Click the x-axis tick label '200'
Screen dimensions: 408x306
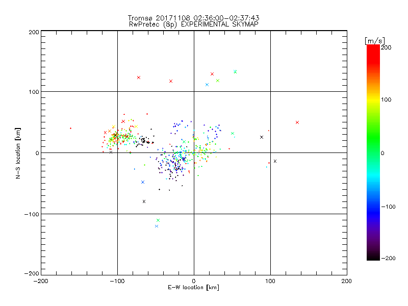coord(347,281)
